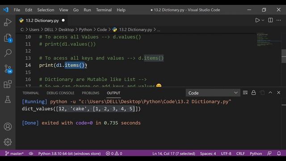The width and height of the screenshot is (286, 161).
Task: Click the dict_values output line
Action: coord(81,109)
